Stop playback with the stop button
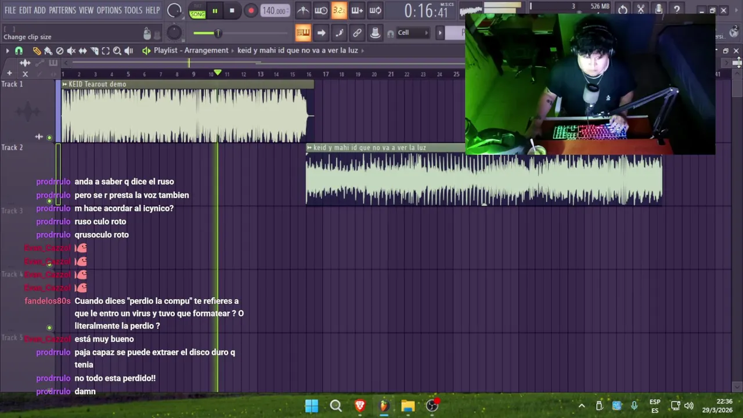Viewport: 743px width, 418px height. 232,10
